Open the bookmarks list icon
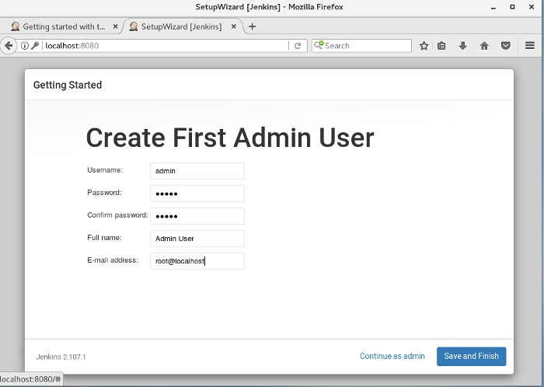Image resolution: width=544 pixels, height=387 pixels. [x=442, y=46]
